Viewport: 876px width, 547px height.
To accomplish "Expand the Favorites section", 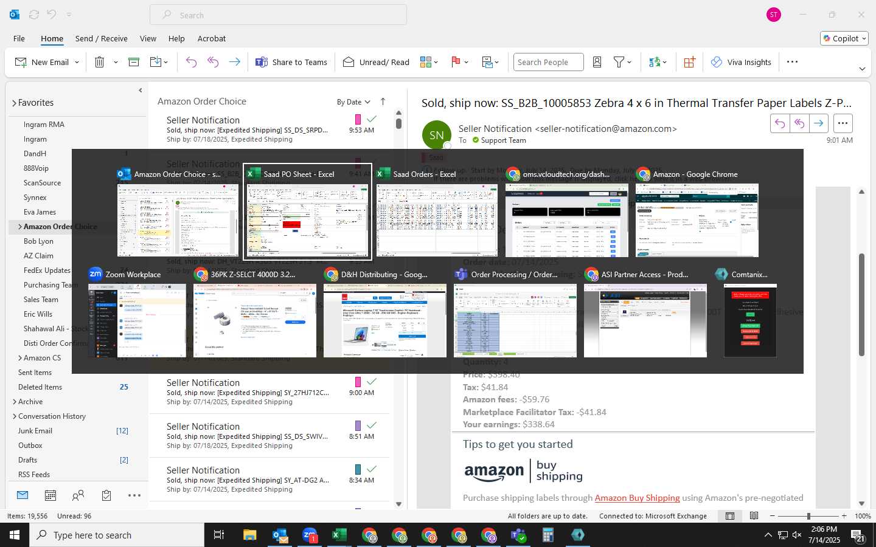I will tap(14, 103).
